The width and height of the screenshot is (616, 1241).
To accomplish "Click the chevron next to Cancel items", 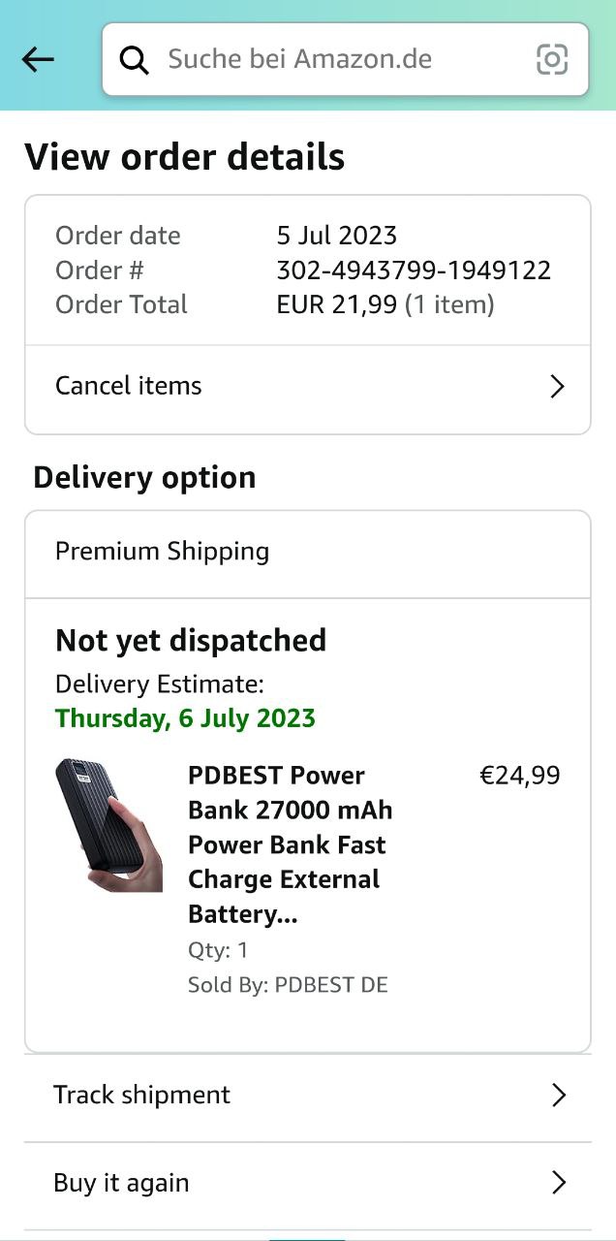I will point(557,387).
